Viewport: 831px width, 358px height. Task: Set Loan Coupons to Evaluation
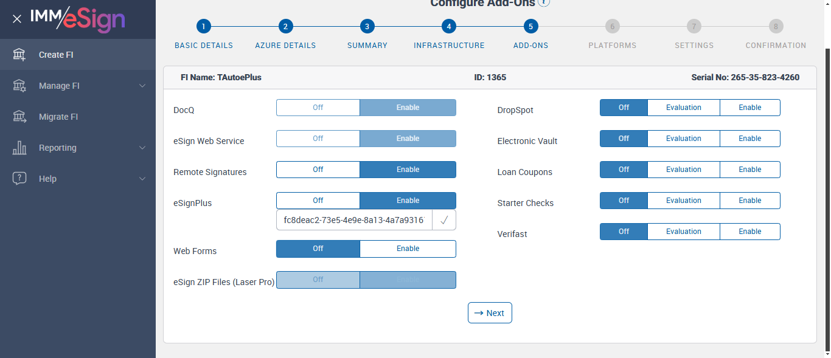pyautogui.click(x=684, y=170)
